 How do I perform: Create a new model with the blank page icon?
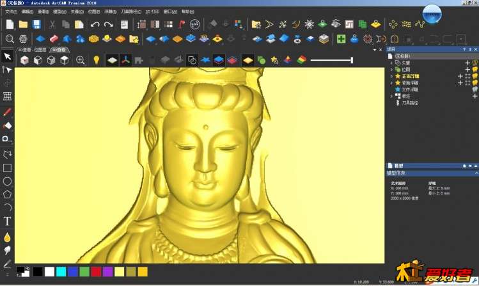point(10,24)
